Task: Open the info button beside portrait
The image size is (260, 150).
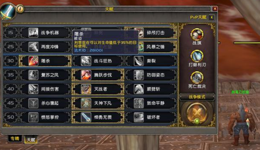Action: (x=20, y=8)
